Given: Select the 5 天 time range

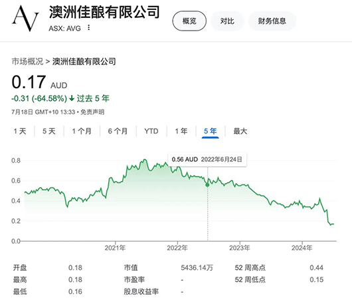Looking at the screenshot, I should (x=49, y=131).
